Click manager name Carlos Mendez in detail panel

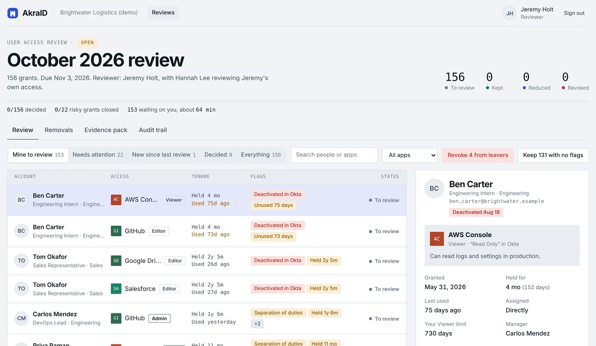point(527,334)
